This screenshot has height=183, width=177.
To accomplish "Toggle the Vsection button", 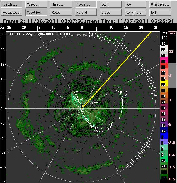I will [36, 12].
